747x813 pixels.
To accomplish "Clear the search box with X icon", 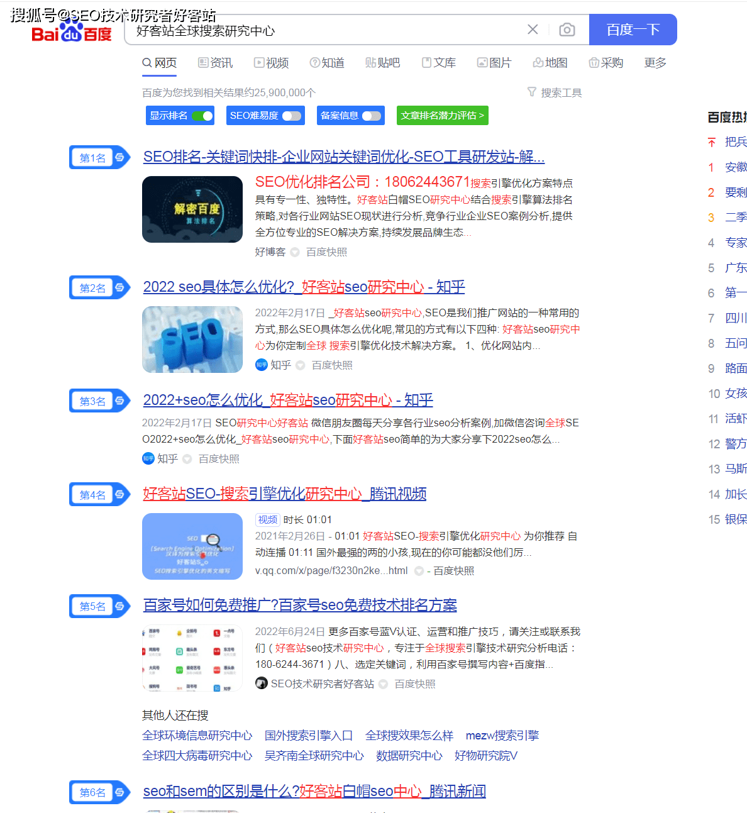I will pyautogui.click(x=533, y=30).
